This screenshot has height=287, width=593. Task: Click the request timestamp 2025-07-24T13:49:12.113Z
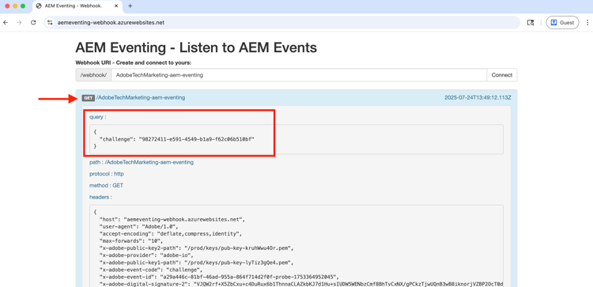click(x=478, y=97)
